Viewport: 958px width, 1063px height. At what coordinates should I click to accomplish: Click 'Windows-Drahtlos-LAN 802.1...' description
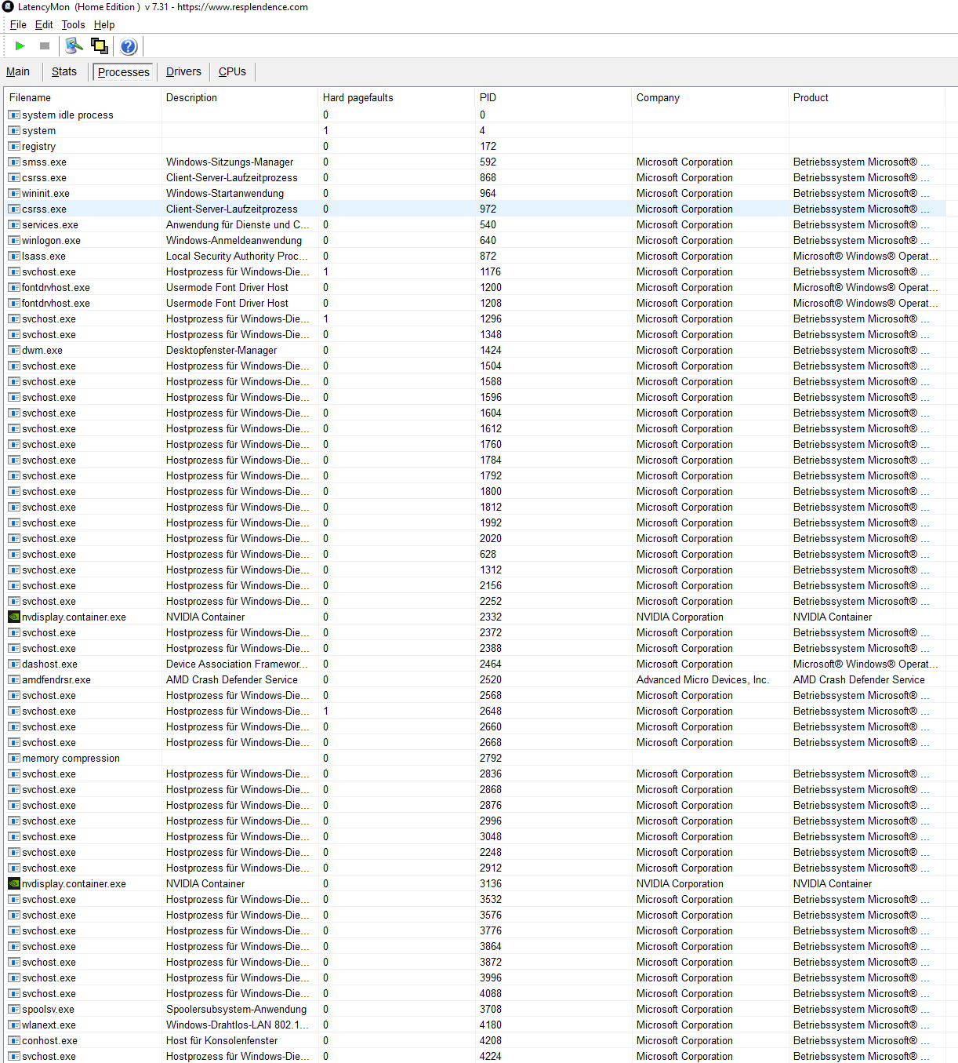coord(238,1025)
